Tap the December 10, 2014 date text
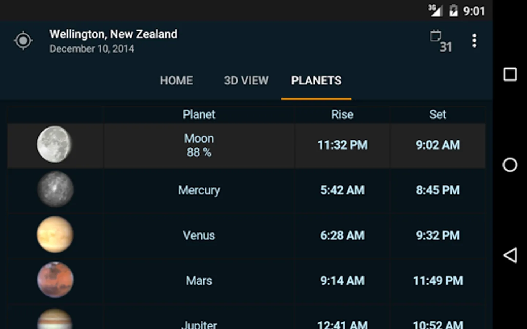Image resolution: width=527 pixels, height=329 pixels. pyautogui.click(x=92, y=49)
